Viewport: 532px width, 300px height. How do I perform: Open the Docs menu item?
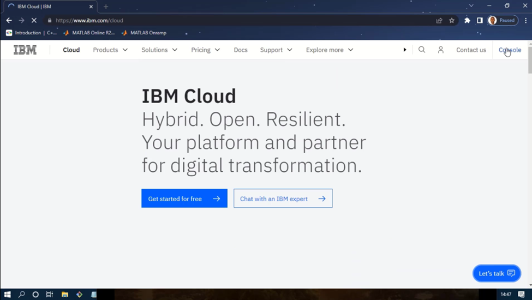[x=241, y=50]
